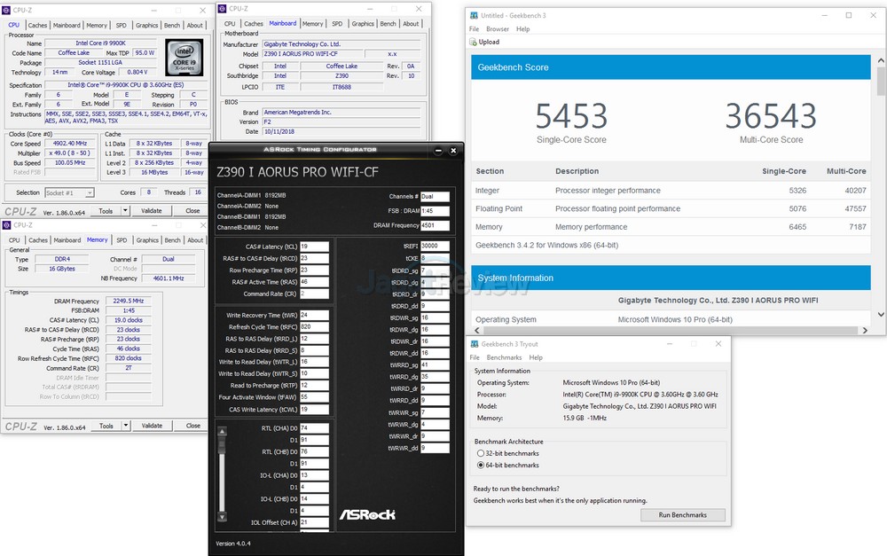Open Browser menu in Geekbench 3 window
887x556 pixels.
pyautogui.click(x=498, y=29)
